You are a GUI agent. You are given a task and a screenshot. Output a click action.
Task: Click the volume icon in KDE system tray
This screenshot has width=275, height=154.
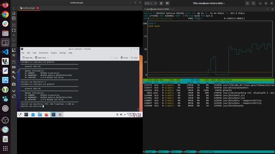pyautogui.click(x=121, y=115)
